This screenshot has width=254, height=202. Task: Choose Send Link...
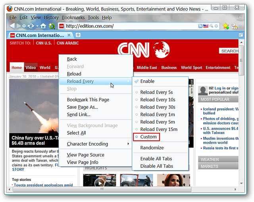click(96, 115)
